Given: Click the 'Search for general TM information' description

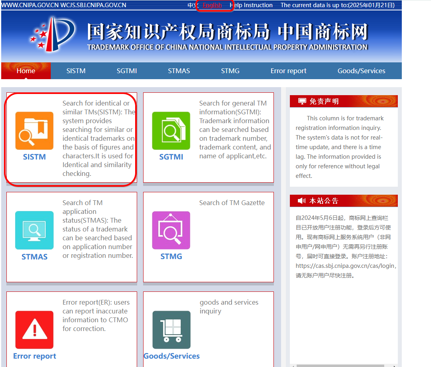Looking at the screenshot, I should (235, 130).
